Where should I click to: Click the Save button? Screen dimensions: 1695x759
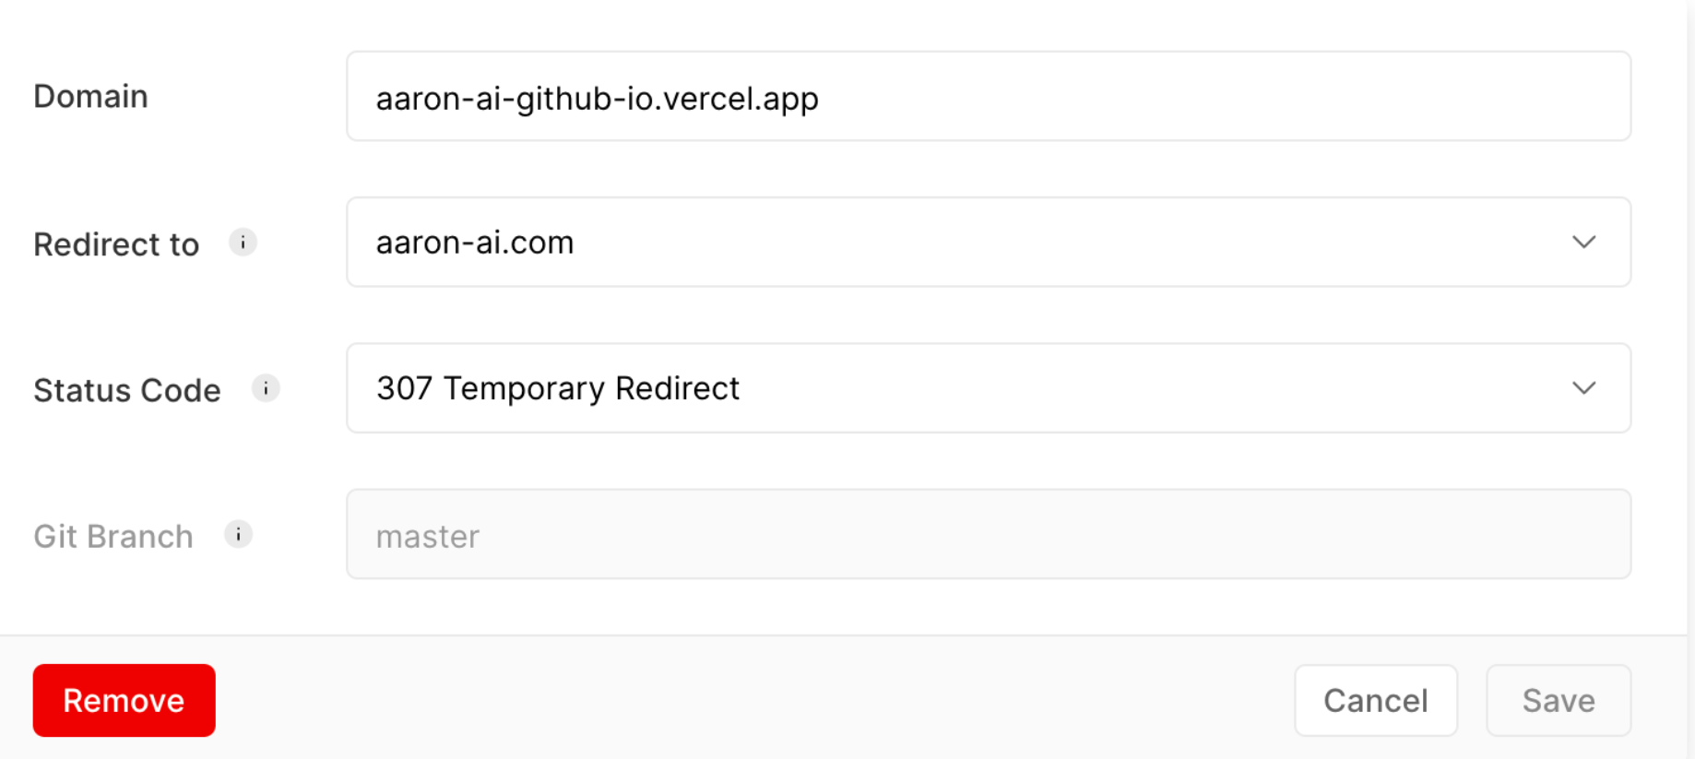pyautogui.click(x=1558, y=700)
